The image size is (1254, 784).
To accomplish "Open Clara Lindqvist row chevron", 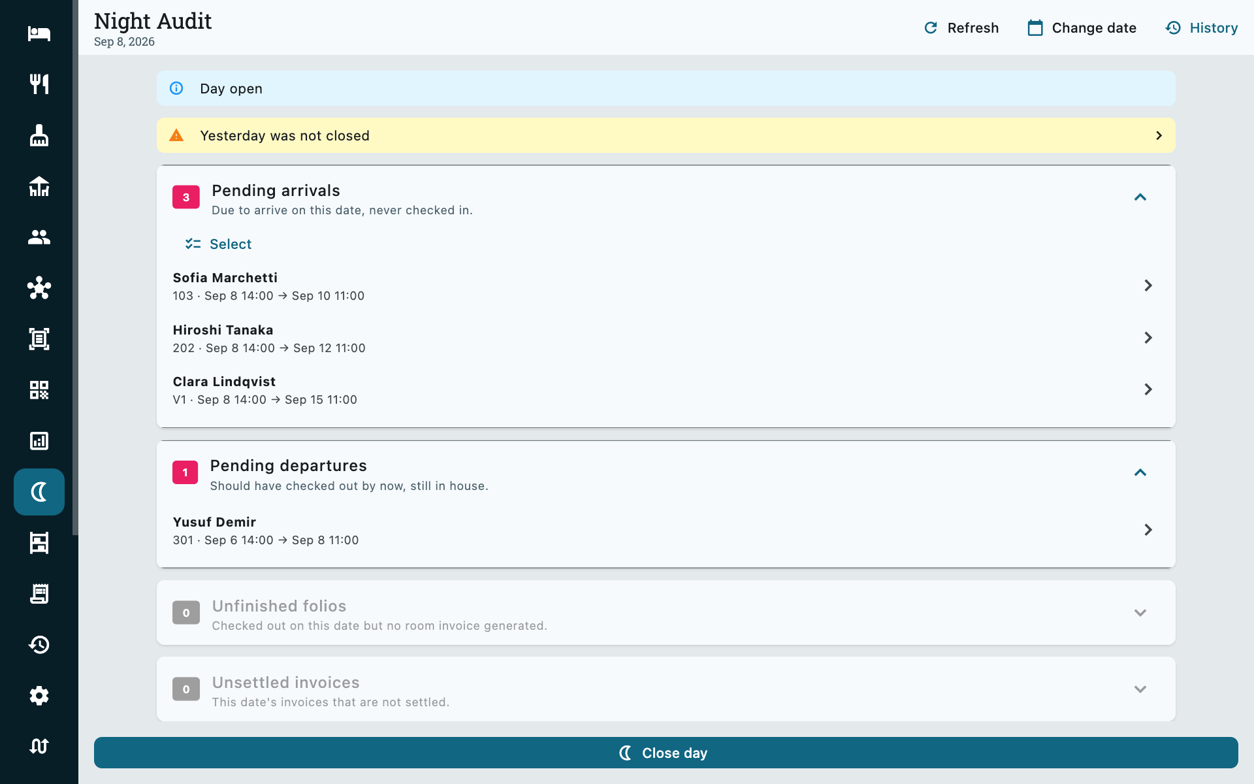I will (x=1148, y=389).
